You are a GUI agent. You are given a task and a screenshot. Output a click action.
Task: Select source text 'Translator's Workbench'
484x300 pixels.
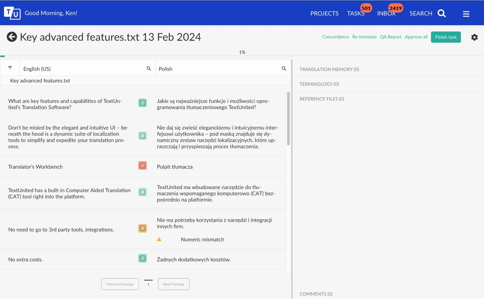(x=35, y=167)
